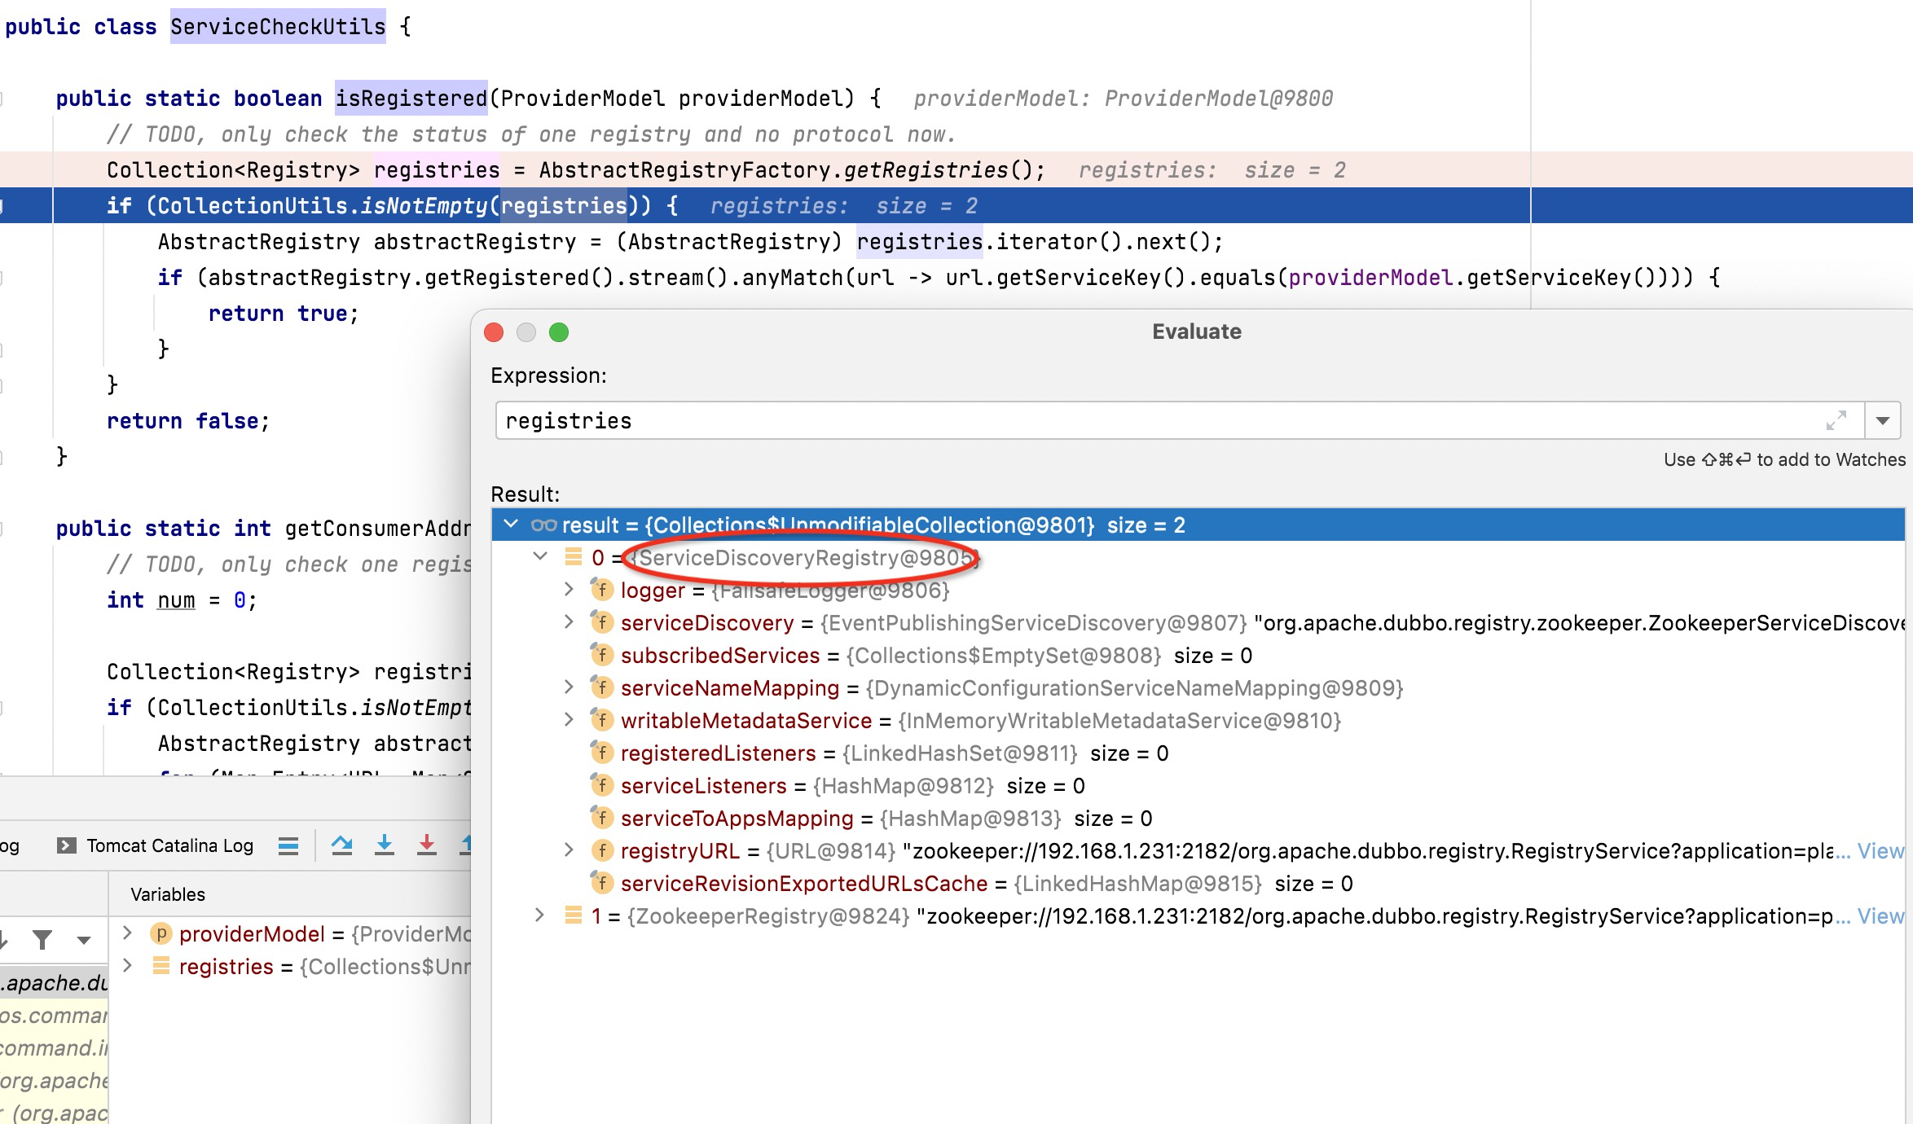Image resolution: width=1913 pixels, height=1124 pixels.
Task: Expand providerModel in Variables panel
Action: pyautogui.click(x=128, y=933)
